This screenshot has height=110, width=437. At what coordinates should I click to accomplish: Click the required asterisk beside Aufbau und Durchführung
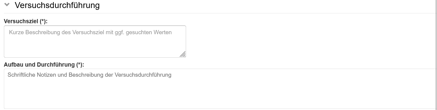click(x=79, y=65)
